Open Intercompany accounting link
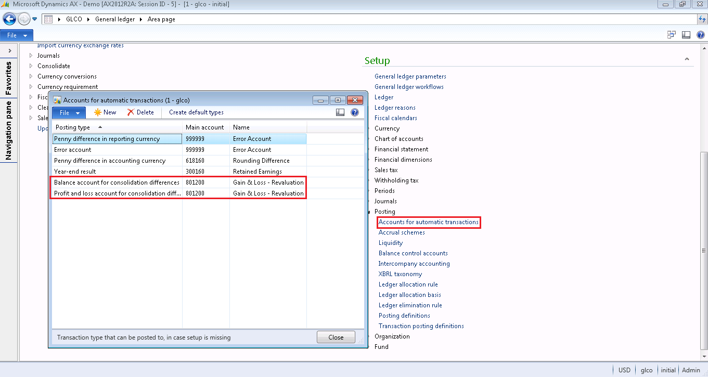The image size is (708, 377). point(414,264)
